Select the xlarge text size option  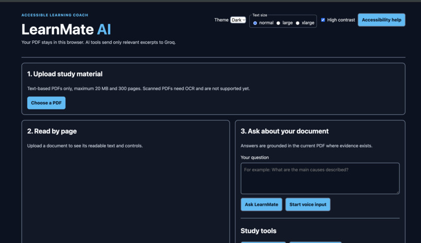(x=298, y=23)
